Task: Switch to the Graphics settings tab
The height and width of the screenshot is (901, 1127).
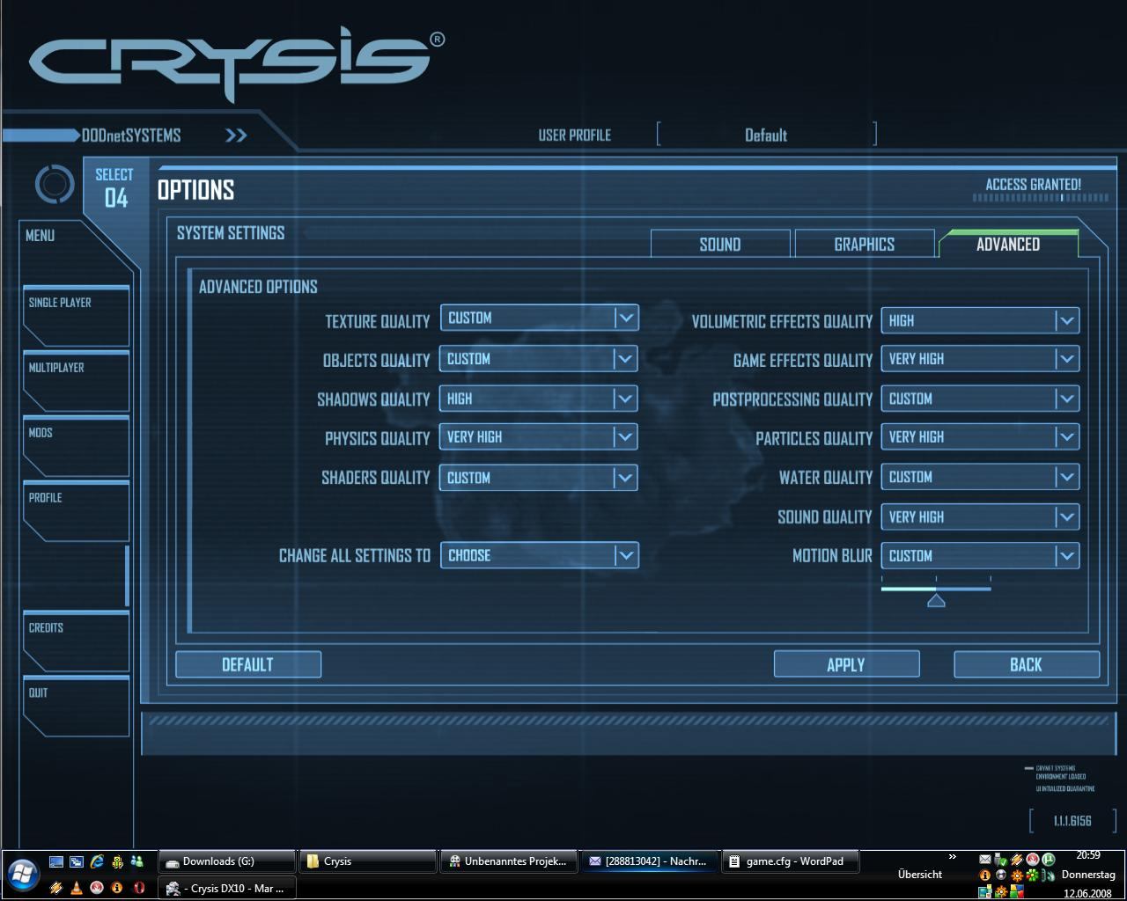Action: click(865, 244)
